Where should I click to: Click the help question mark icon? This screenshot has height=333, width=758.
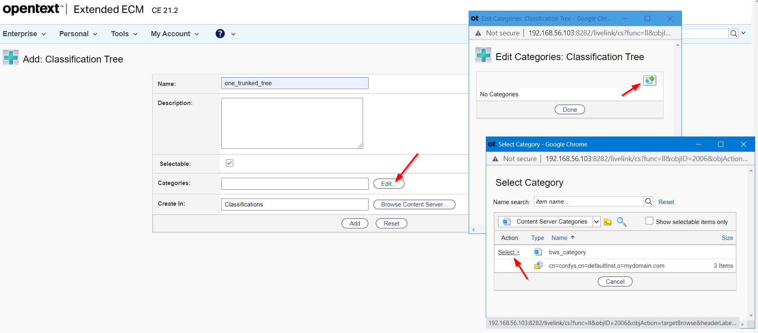pyautogui.click(x=220, y=34)
